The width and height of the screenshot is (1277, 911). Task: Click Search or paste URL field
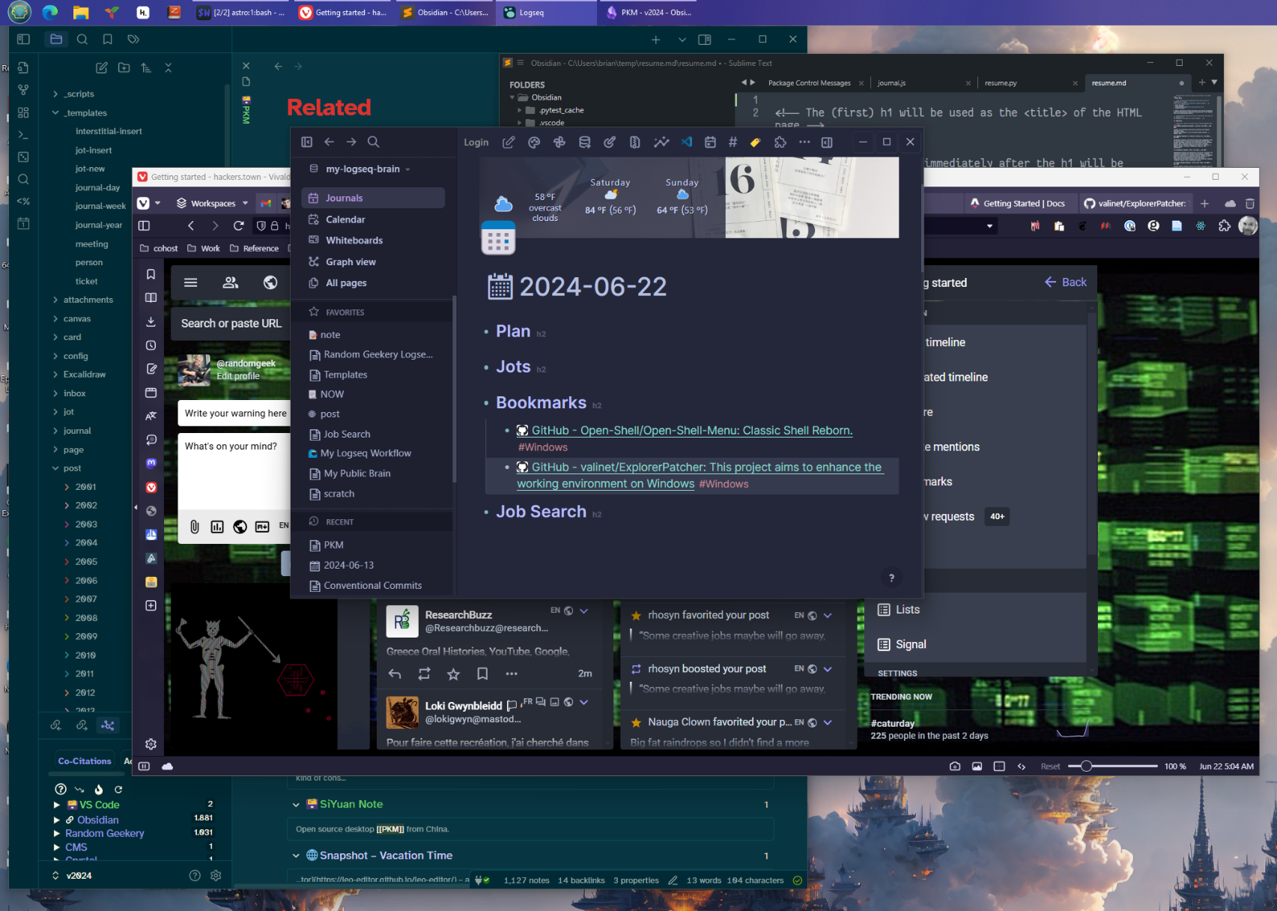(231, 324)
